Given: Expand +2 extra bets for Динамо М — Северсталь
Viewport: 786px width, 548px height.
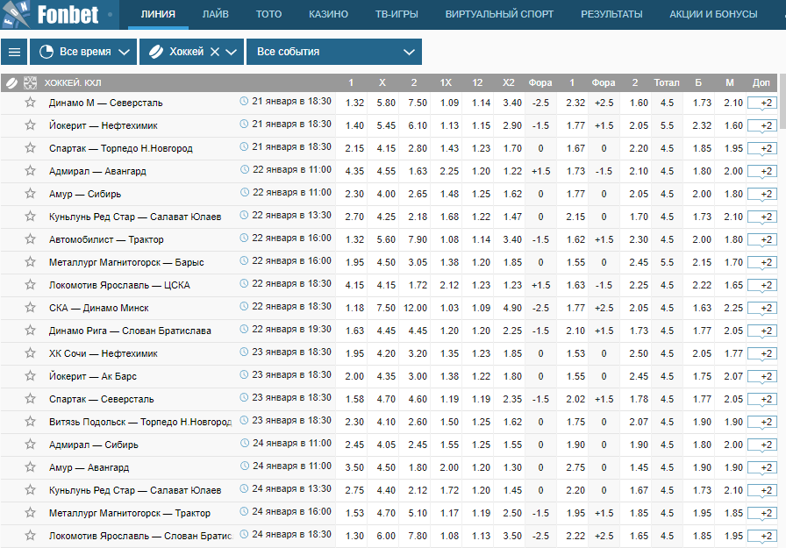Looking at the screenshot, I should (762, 103).
